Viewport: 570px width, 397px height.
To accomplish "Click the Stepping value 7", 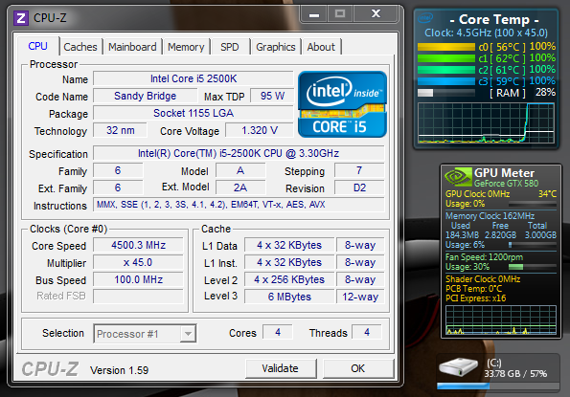I will point(359,170).
